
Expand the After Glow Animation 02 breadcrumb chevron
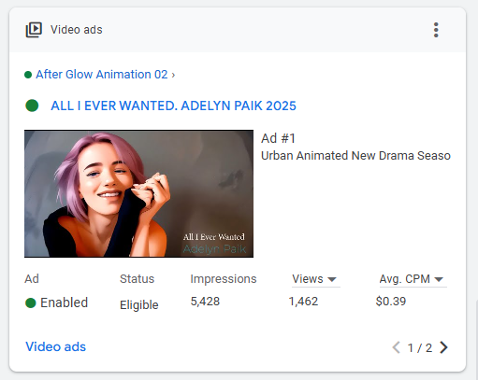pyautogui.click(x=173, y=75)
